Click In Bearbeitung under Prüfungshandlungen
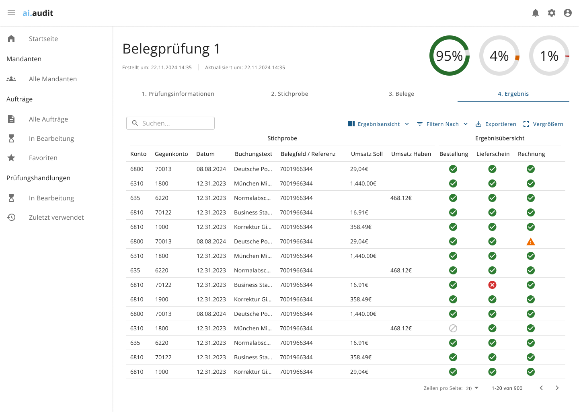 [51, 198]
